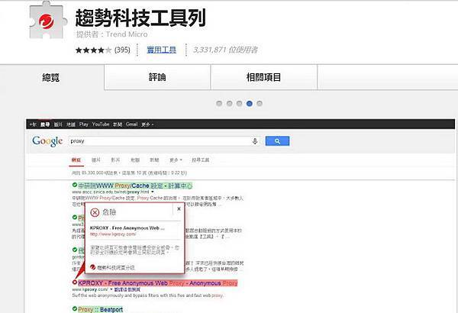Select 網頁 search filter tab

[x=76, y=160]
